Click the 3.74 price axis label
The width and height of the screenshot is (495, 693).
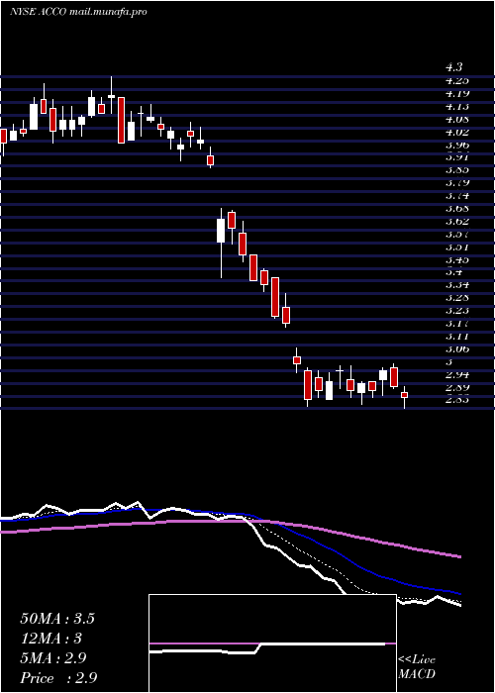click(x=457, y=196)
